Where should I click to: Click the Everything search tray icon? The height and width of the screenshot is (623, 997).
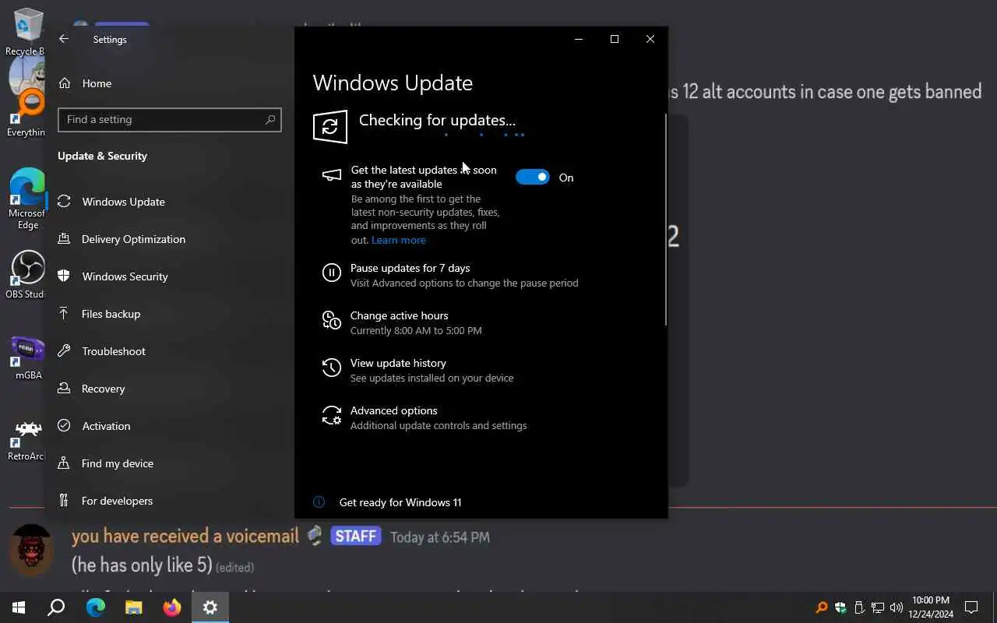click(822, 607)
